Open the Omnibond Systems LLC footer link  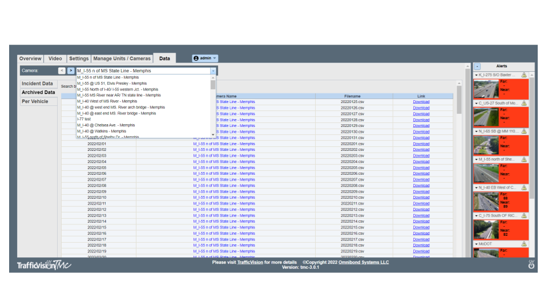[364, 262]
